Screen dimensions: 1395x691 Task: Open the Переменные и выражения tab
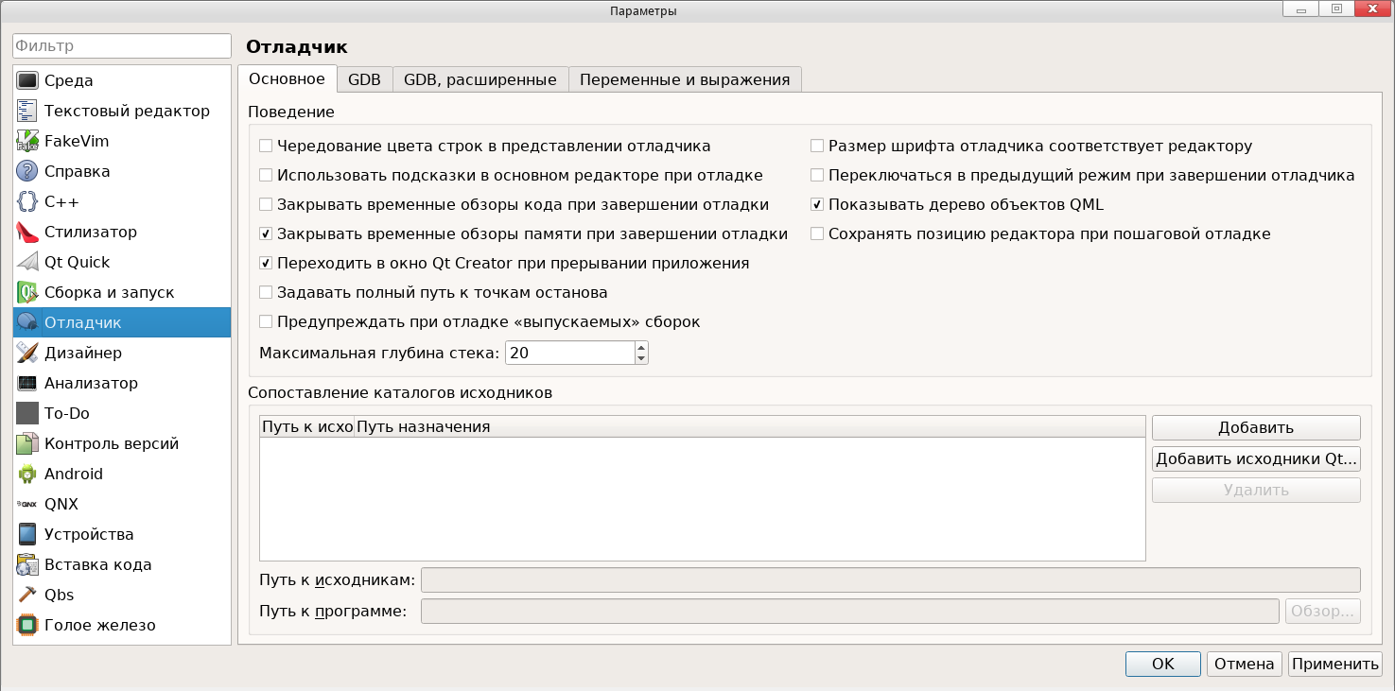pyautogui.click(x=685, y=79)
